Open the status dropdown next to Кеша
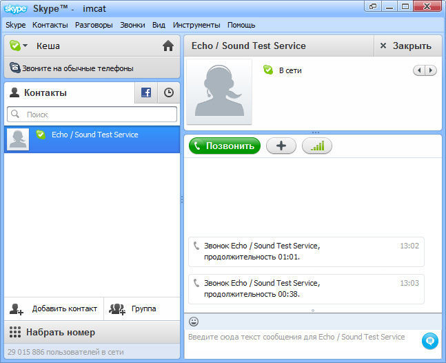This screenshot has width=446, height=363. [x=19, y=46]
